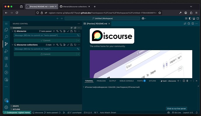Select the Source Control activity bar icon

(6, 44)
